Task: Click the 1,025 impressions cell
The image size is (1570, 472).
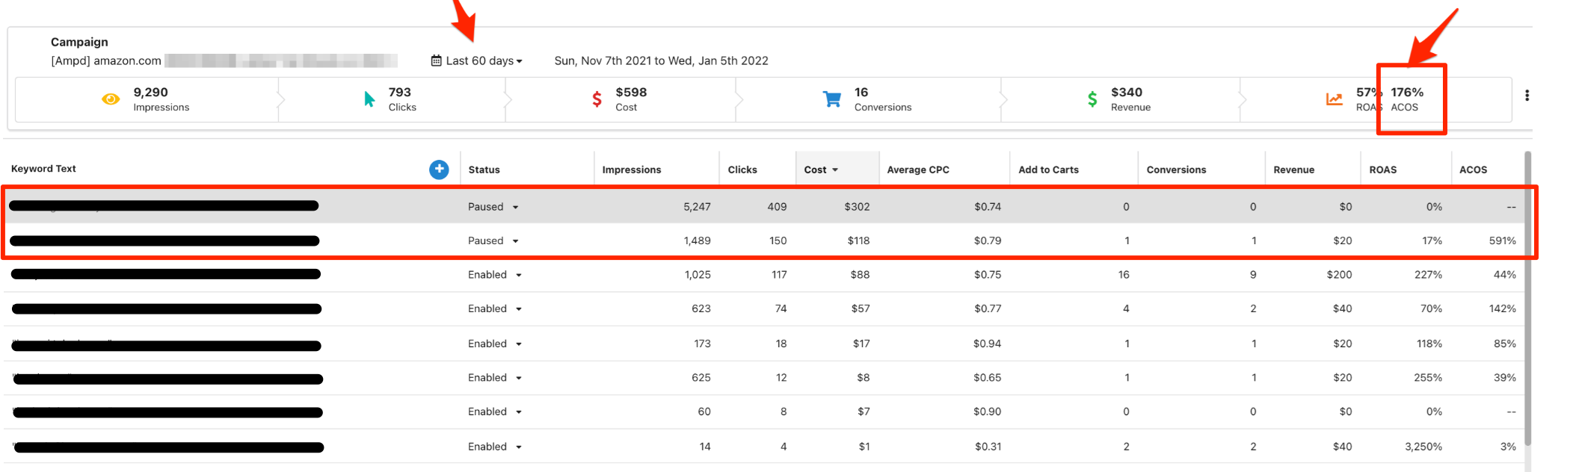Action: tap(698, 275)
